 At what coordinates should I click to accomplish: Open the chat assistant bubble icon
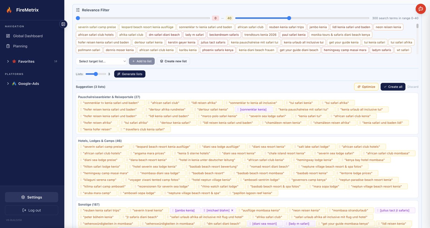420,8
